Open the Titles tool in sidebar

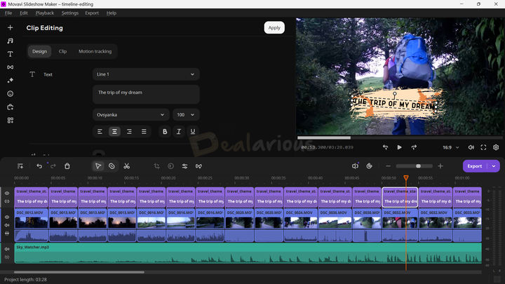coord(11,54)
